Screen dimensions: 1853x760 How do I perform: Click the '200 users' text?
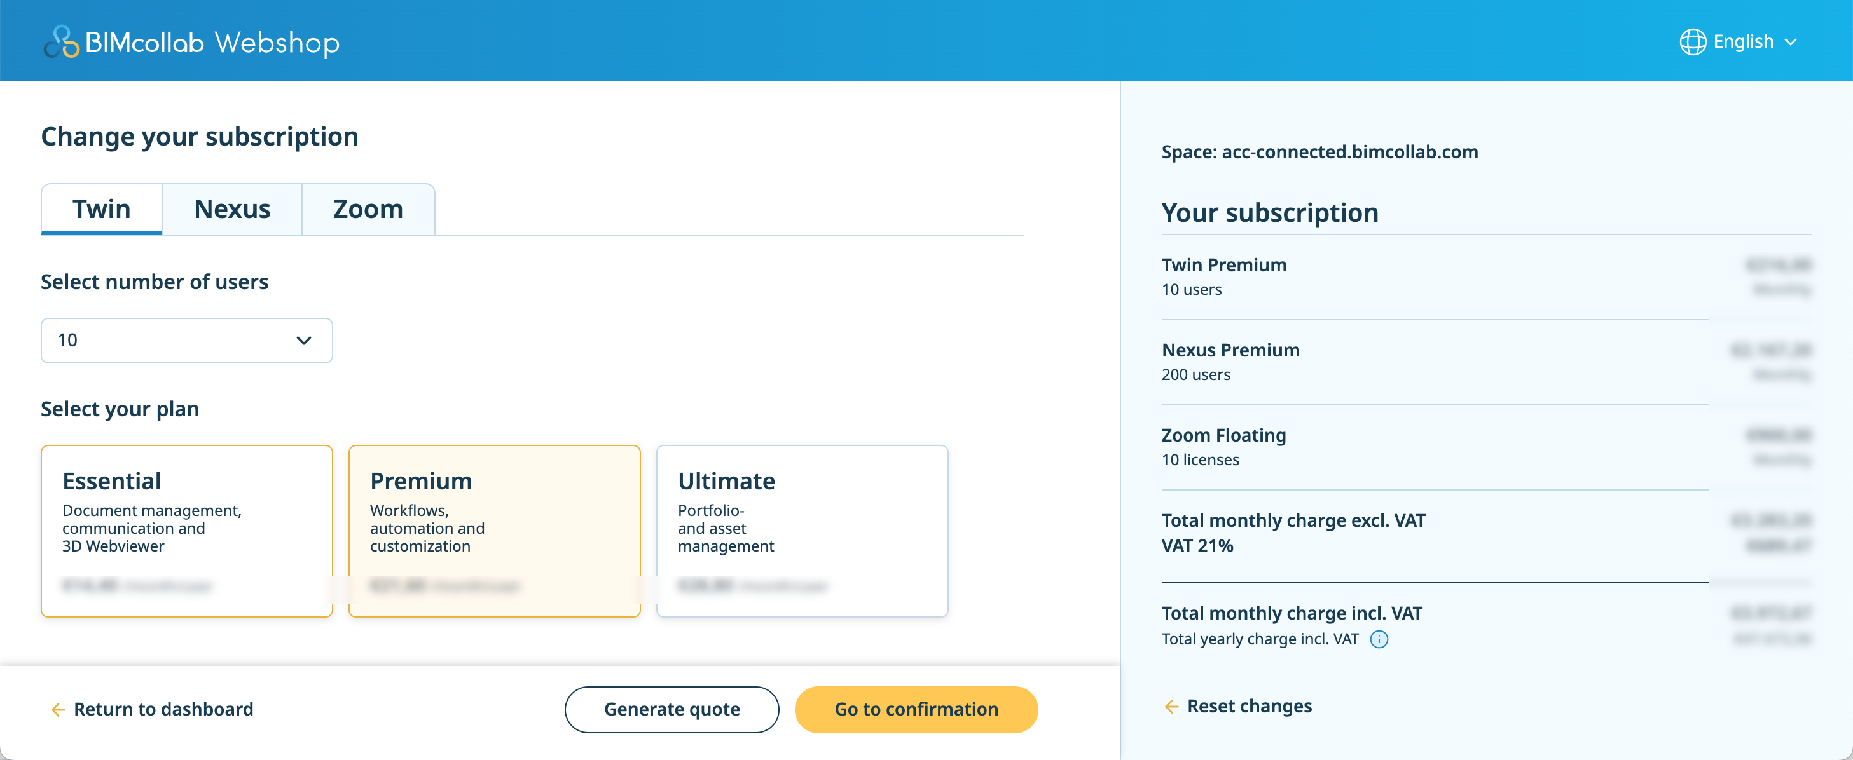pyautogui.click(x=1195, y=375)
